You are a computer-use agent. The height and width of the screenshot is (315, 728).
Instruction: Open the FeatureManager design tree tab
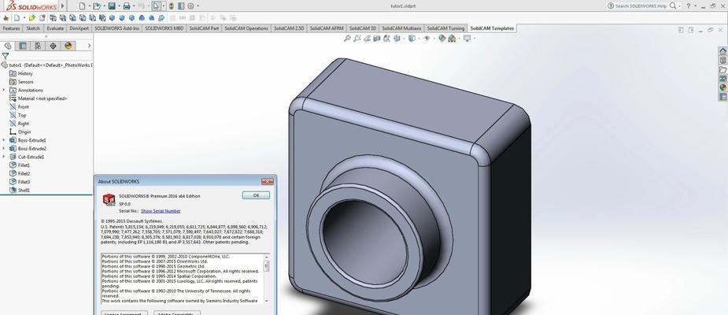pyautogui.click(x=8, y=46)
